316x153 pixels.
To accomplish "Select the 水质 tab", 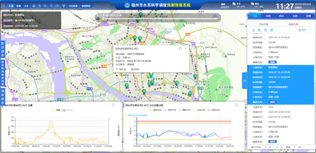I will 295,16.
